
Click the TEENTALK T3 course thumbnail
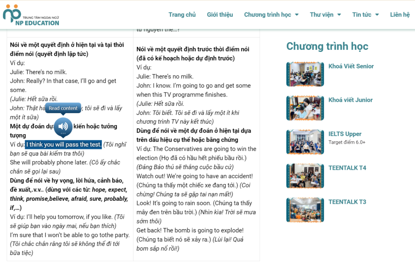point(305,210)
